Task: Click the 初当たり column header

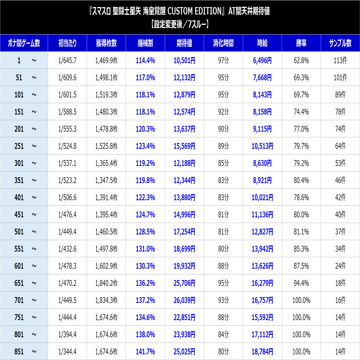Action: coord(67,43)
